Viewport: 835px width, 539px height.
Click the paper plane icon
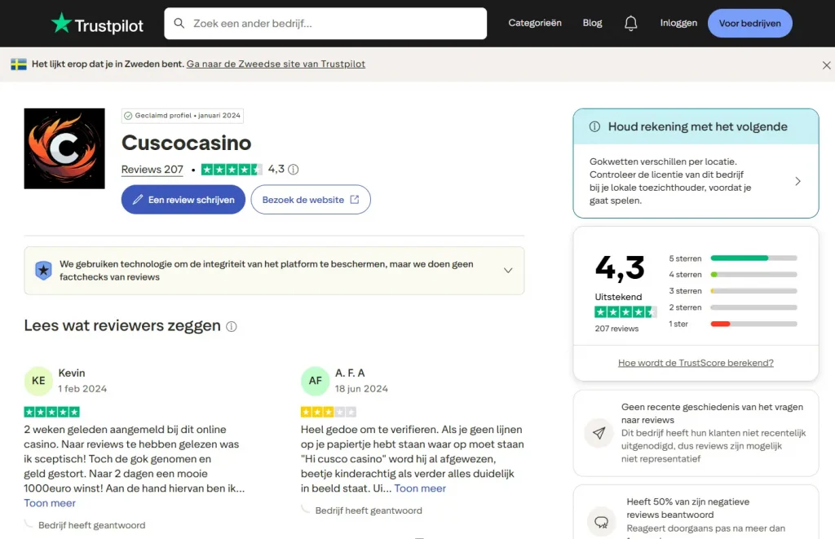pos(599,433)
